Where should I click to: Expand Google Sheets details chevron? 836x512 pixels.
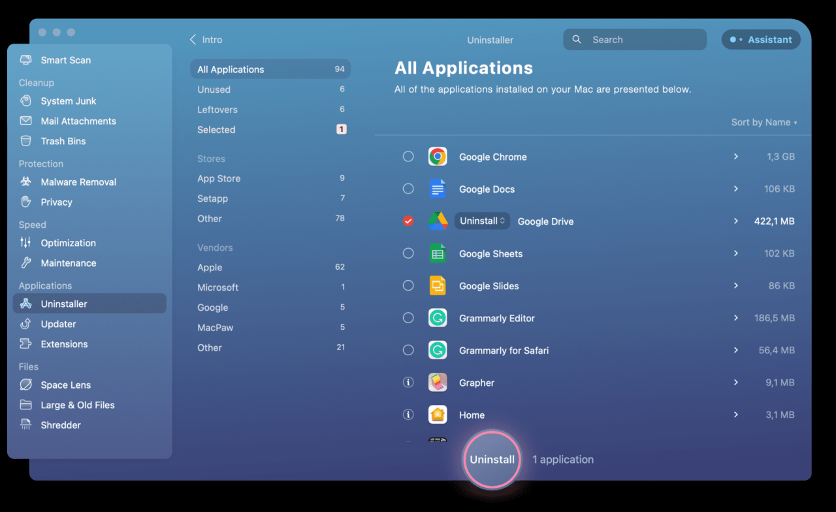pyautogui.click(x=736, y=253)
